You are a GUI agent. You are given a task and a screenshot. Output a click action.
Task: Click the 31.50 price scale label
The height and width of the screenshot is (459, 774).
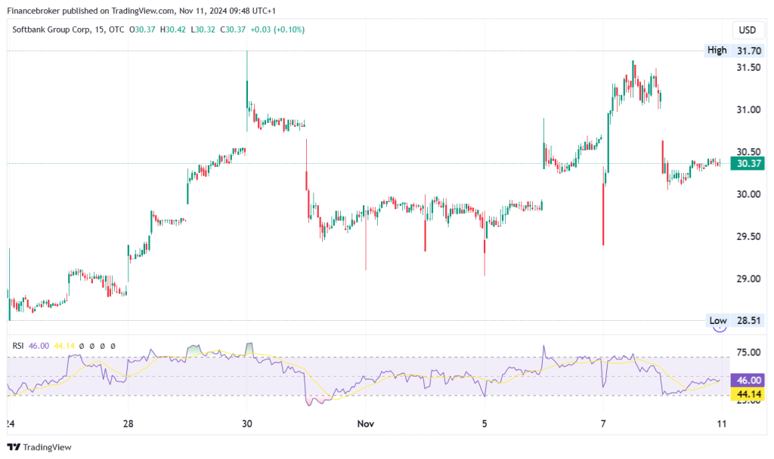748,67
